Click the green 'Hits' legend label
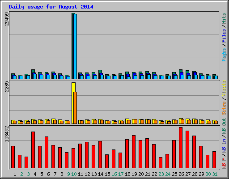Viewport: 229px width, 179px height. coord(224,18)
